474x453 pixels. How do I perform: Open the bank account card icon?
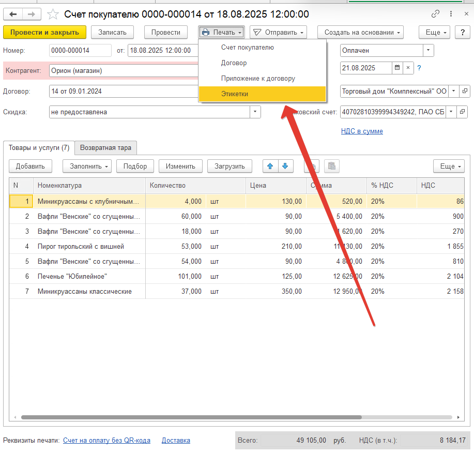coord(462,112)
